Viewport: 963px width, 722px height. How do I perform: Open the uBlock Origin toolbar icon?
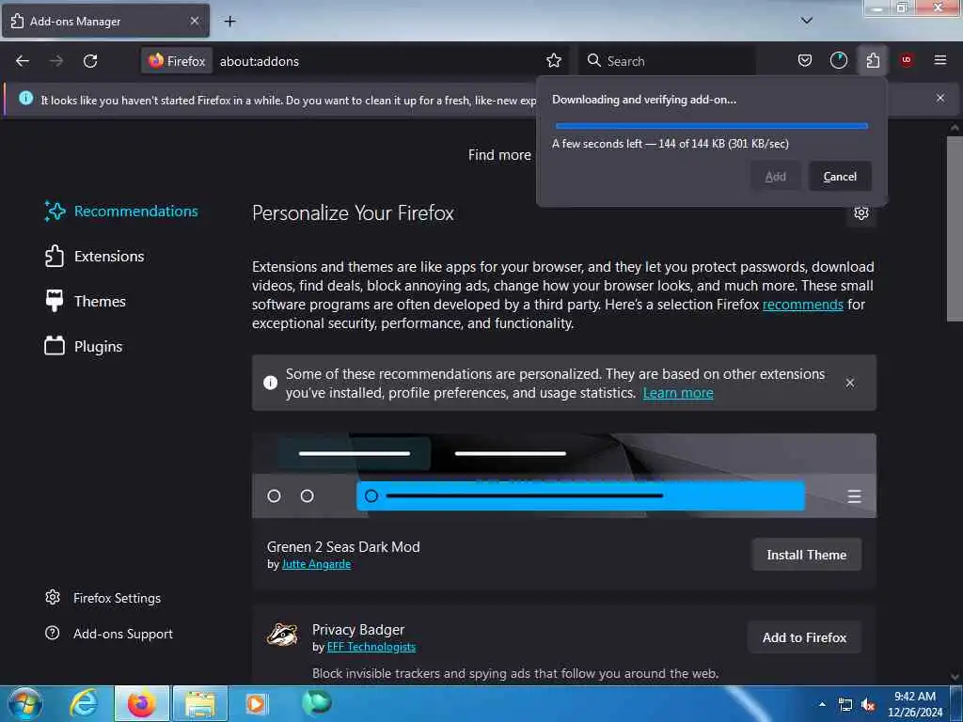point(907,60)
